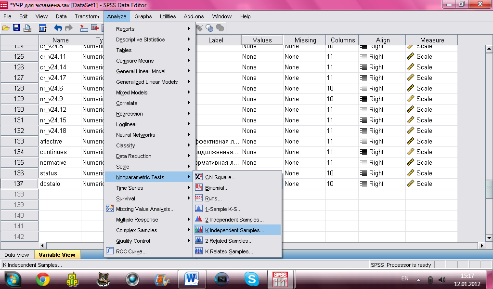Open the Dialog Recall toolbar button

click(x=43, y=28)
